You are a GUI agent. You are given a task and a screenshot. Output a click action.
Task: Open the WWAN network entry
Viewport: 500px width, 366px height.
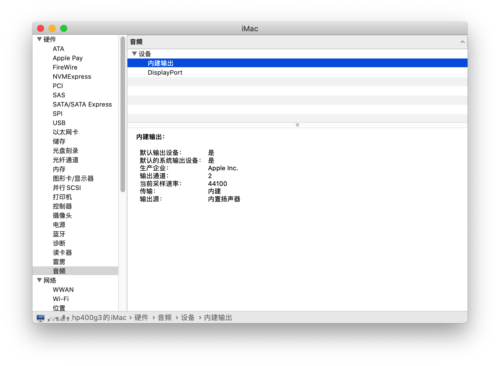click(63, 290)
